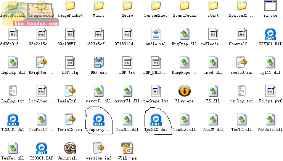
Task: Select the TerSafe.dll file icon
Action: point(270,120)
